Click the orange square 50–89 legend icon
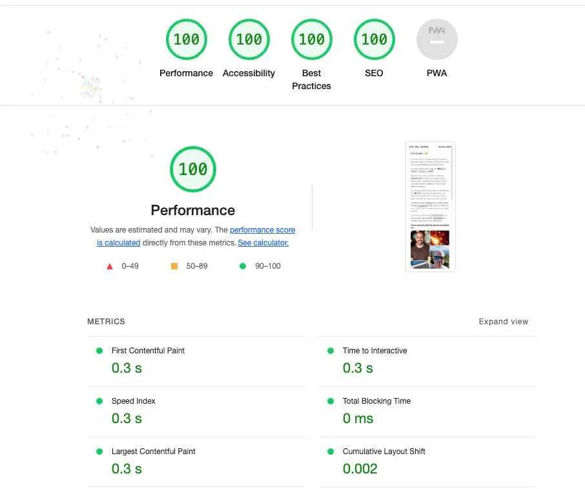Viewport: 585px width, 489px height. coord(174,266)
